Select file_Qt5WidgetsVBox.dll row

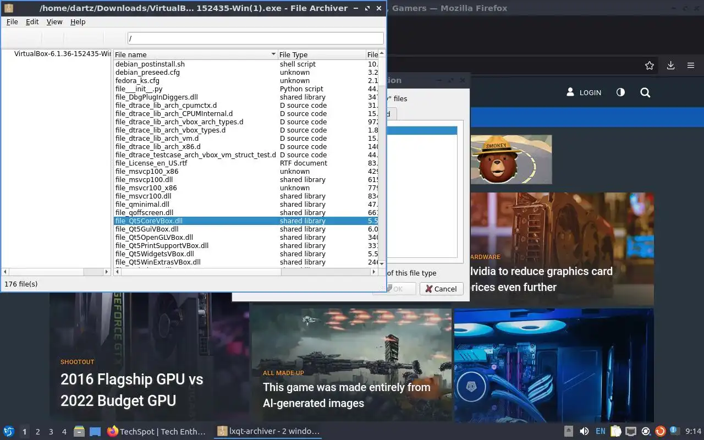tap(246, 254)
